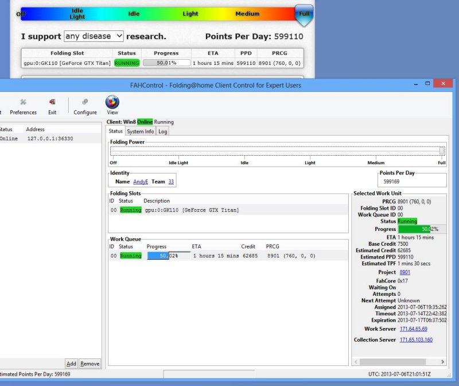The image size is (459, 386).
Task: Open the Configure tool
Action: point(85,106)
